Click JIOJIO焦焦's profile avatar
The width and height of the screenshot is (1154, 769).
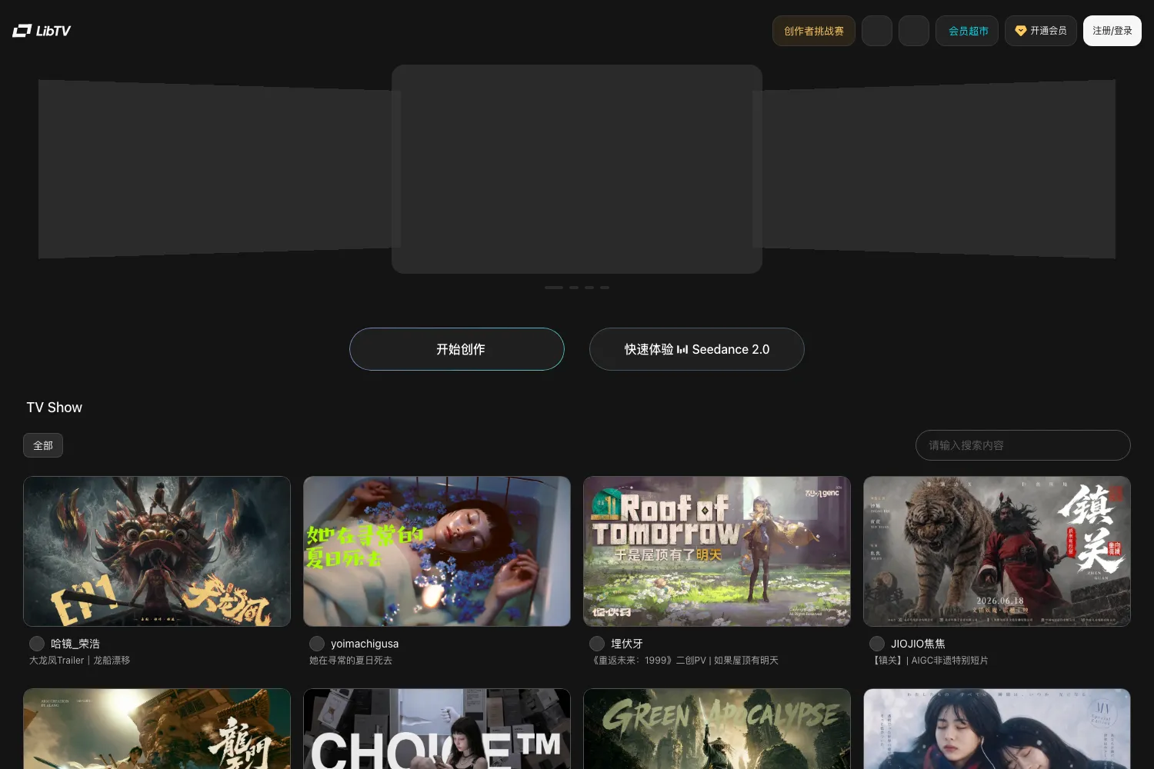pos(877,644)
